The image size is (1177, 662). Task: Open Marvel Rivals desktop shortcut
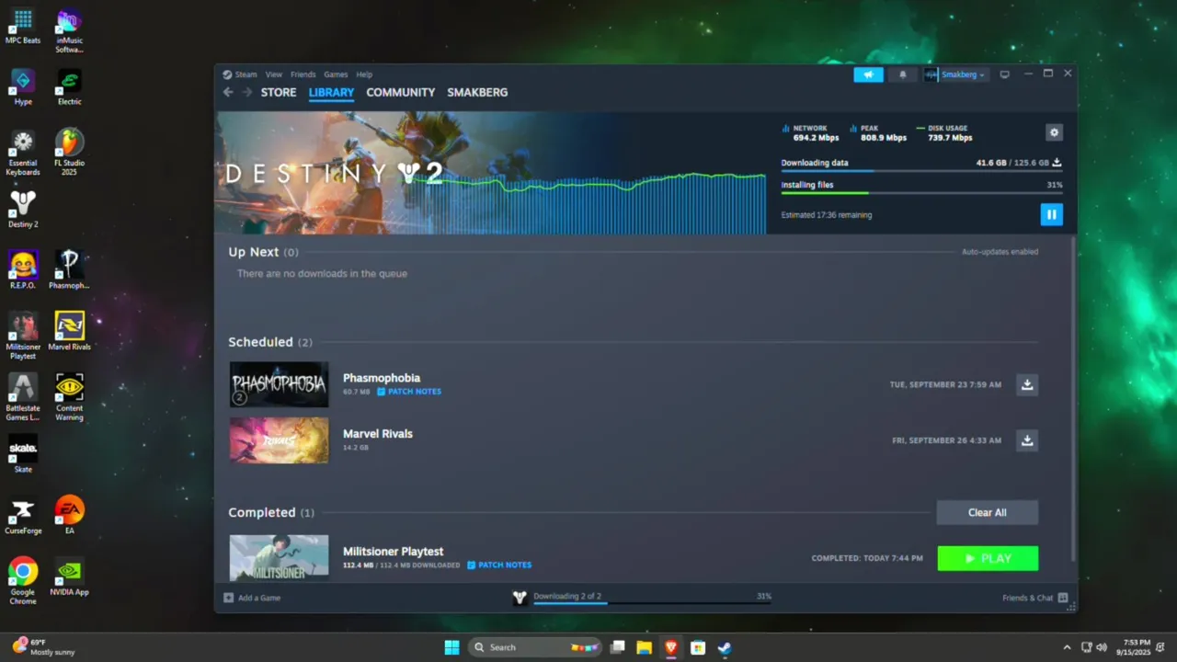69,332
